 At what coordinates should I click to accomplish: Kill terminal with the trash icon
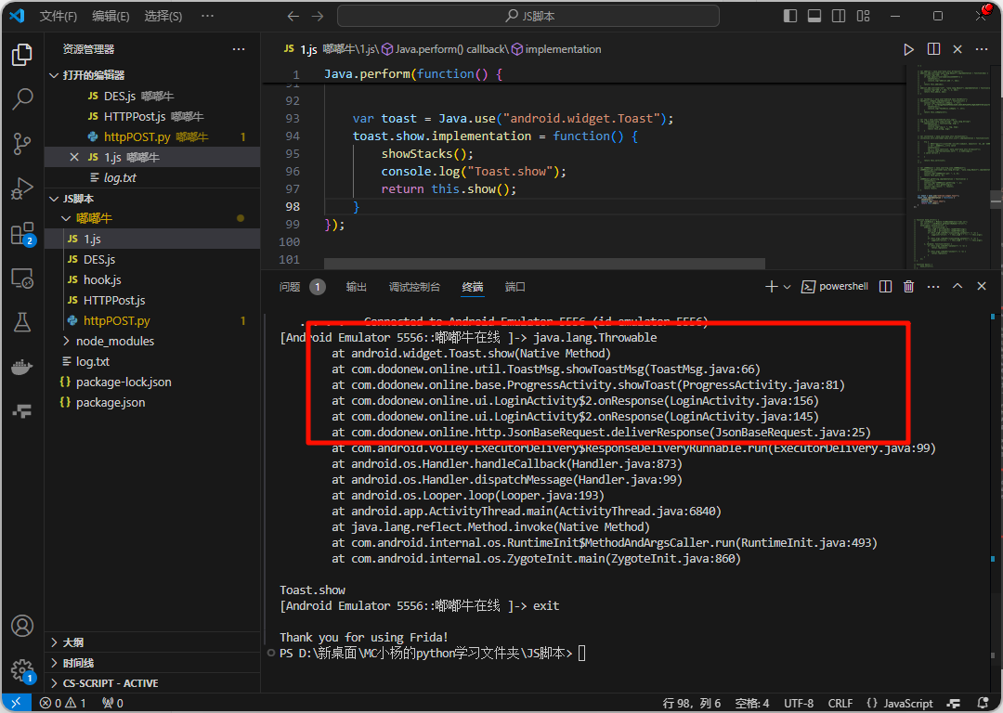[x=908, y=287]
